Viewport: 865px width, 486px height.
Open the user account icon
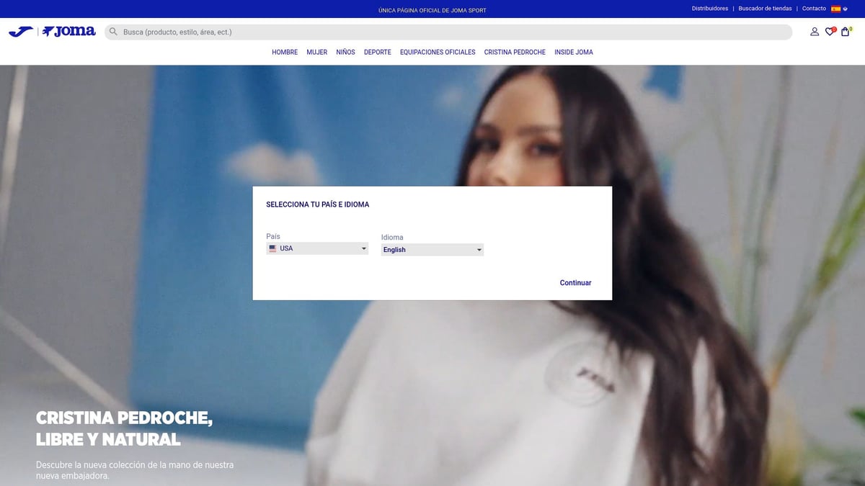(815, 32)
